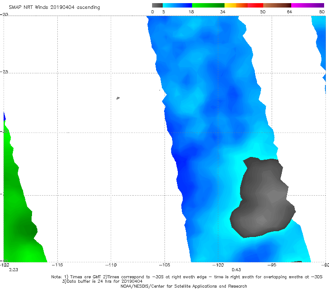Click the dark gray low-wind region
This screenshot has height=289, width=329.
click(263, 197)
